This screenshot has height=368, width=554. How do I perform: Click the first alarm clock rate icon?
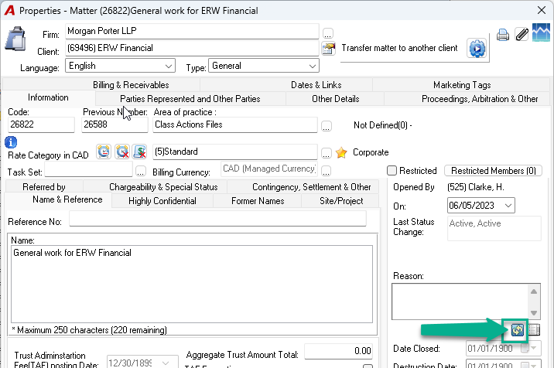click(104, 152)
